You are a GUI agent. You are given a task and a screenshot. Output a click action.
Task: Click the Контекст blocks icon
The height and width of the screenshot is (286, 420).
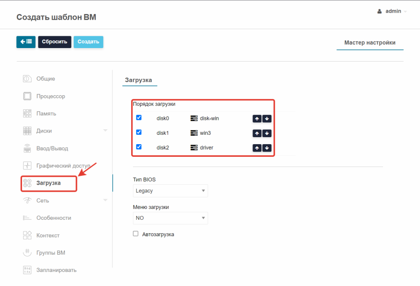point(27,236)
